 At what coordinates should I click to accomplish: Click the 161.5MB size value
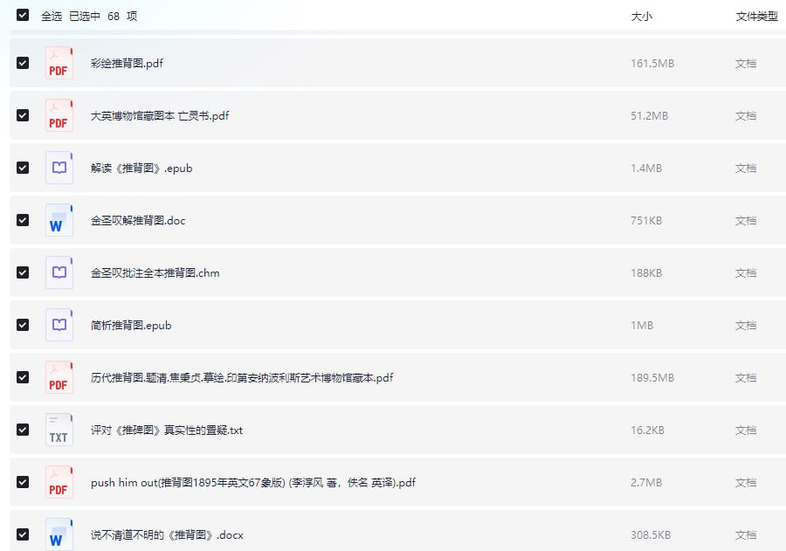(652, 64)
